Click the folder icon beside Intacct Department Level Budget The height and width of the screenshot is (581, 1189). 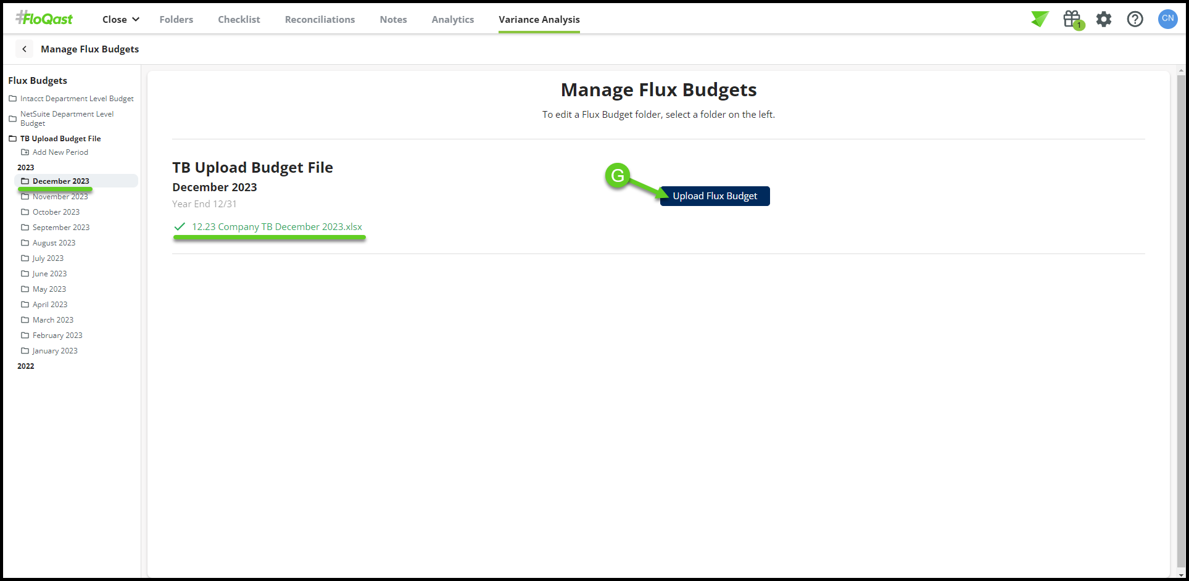click(x=12, y=99)
